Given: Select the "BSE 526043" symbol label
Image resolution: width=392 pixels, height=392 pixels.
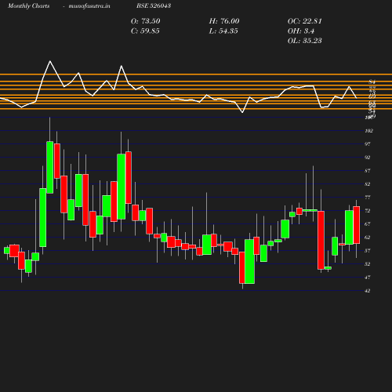Looking at the screenshot, I should (x=154, y=5).
